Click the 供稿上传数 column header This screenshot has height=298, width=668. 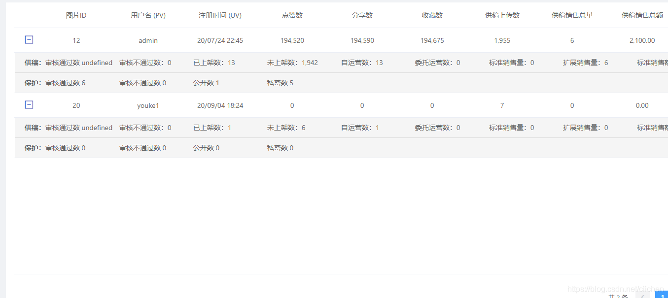tap(502, 15)
